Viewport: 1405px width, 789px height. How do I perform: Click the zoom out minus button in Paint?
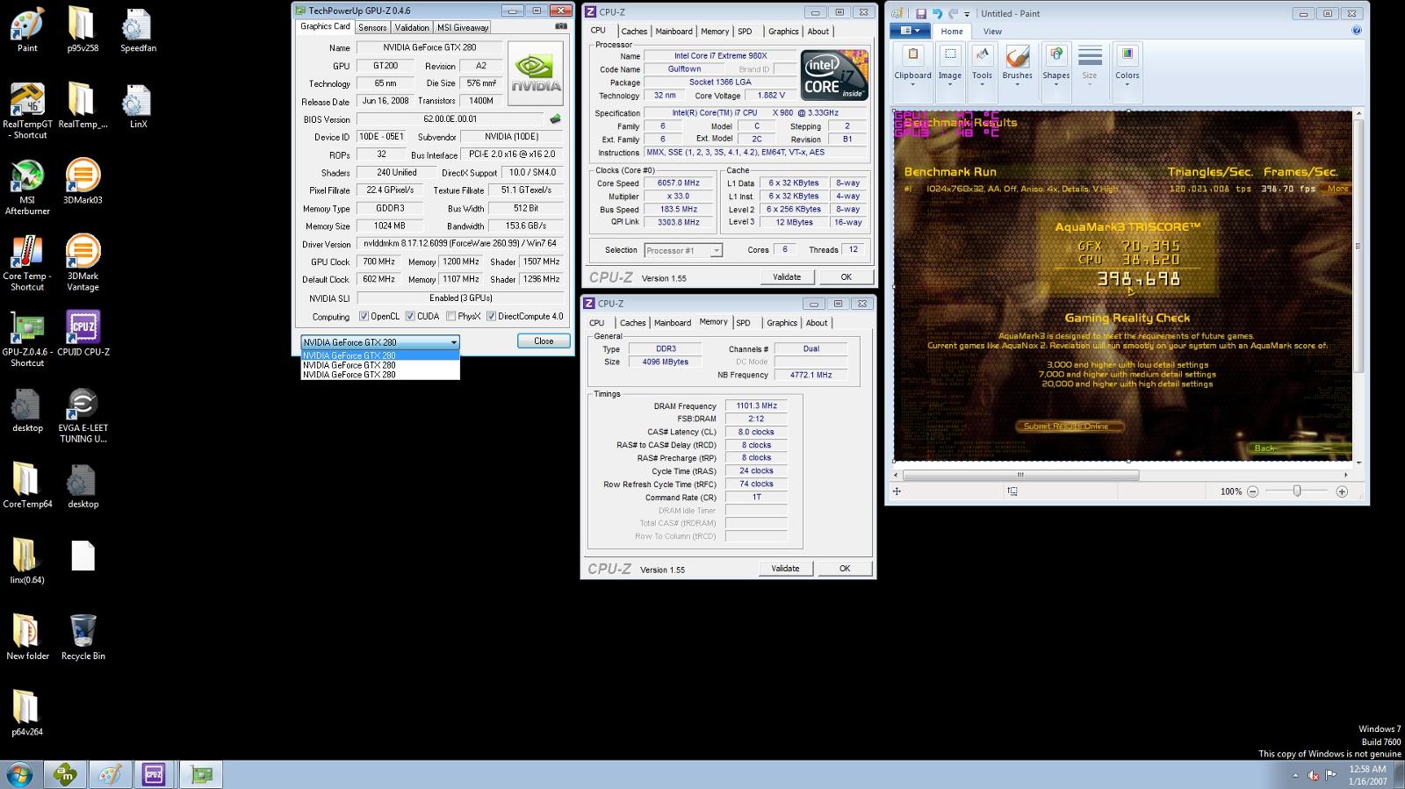pyautogui.click(x=1252, y=491)
